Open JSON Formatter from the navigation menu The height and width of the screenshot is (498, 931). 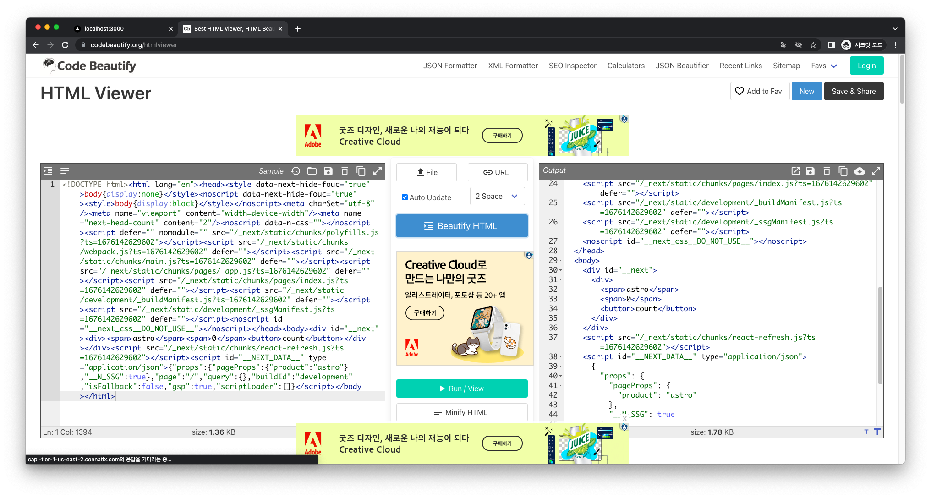point(450,66)
